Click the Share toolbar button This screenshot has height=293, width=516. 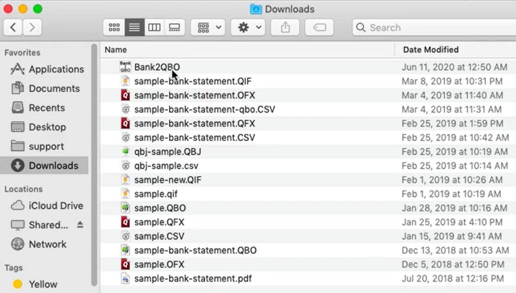coord(285,27)
